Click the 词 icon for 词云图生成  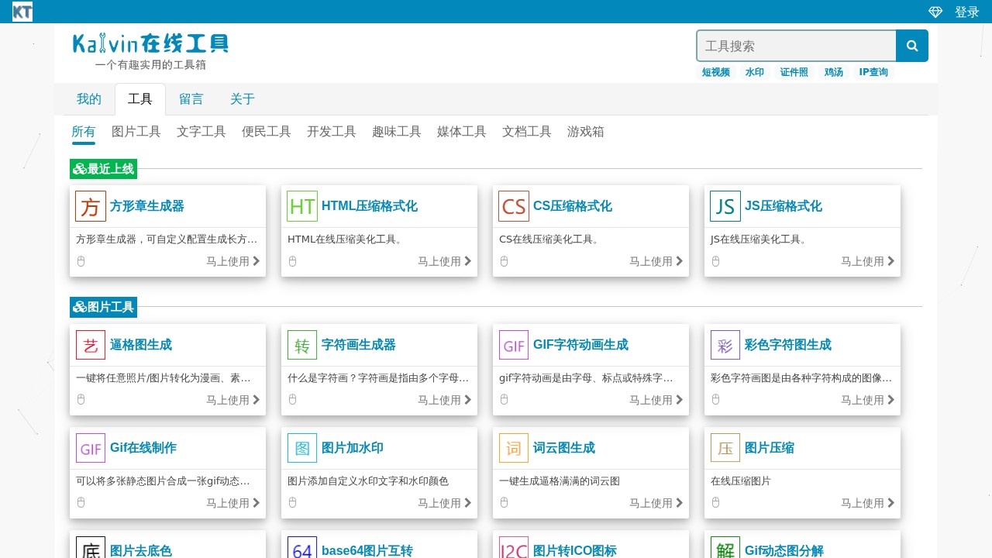pyautogui.click(x=513, y=448)
